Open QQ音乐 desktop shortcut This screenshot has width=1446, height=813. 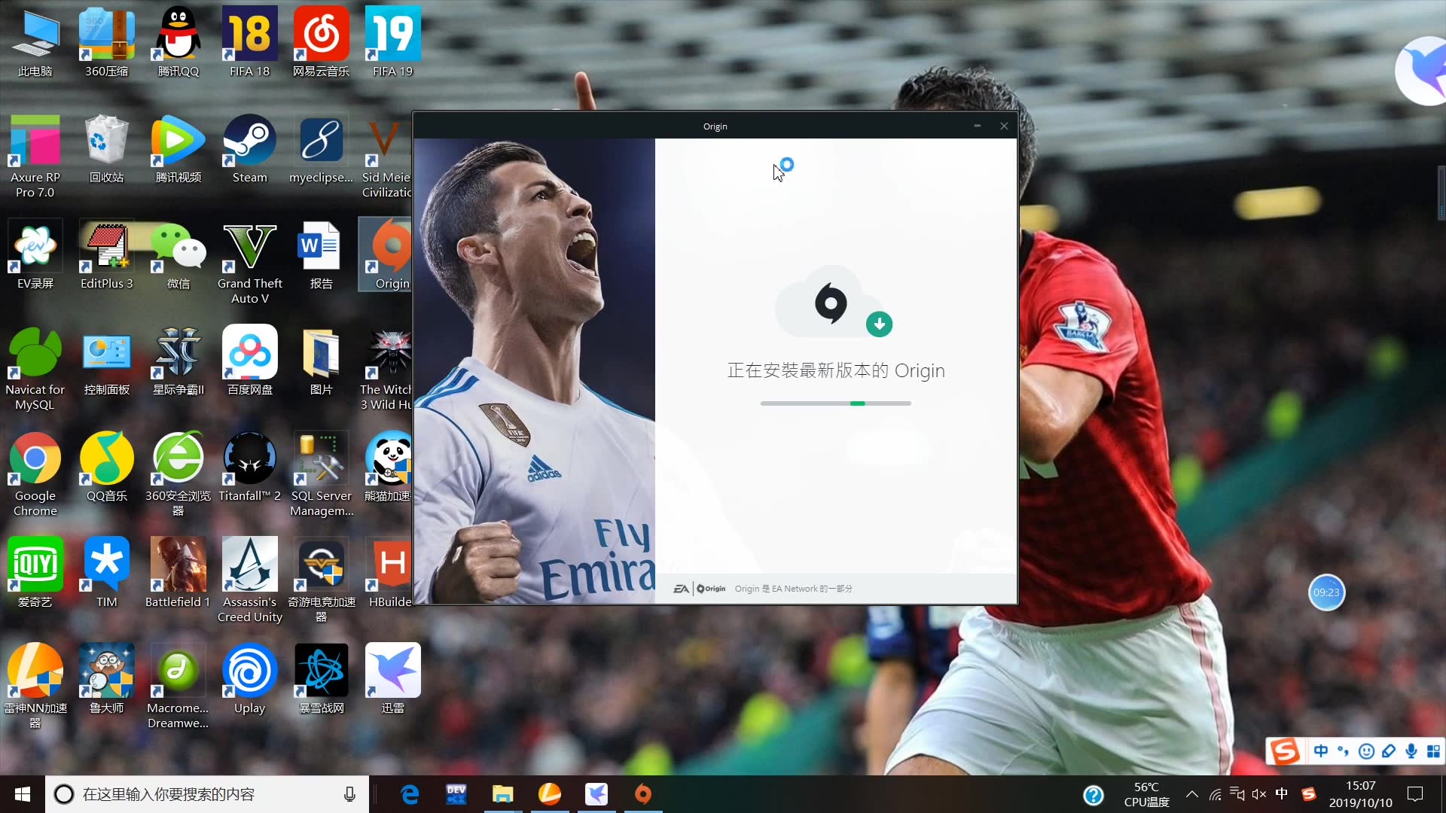coord(106,467)
